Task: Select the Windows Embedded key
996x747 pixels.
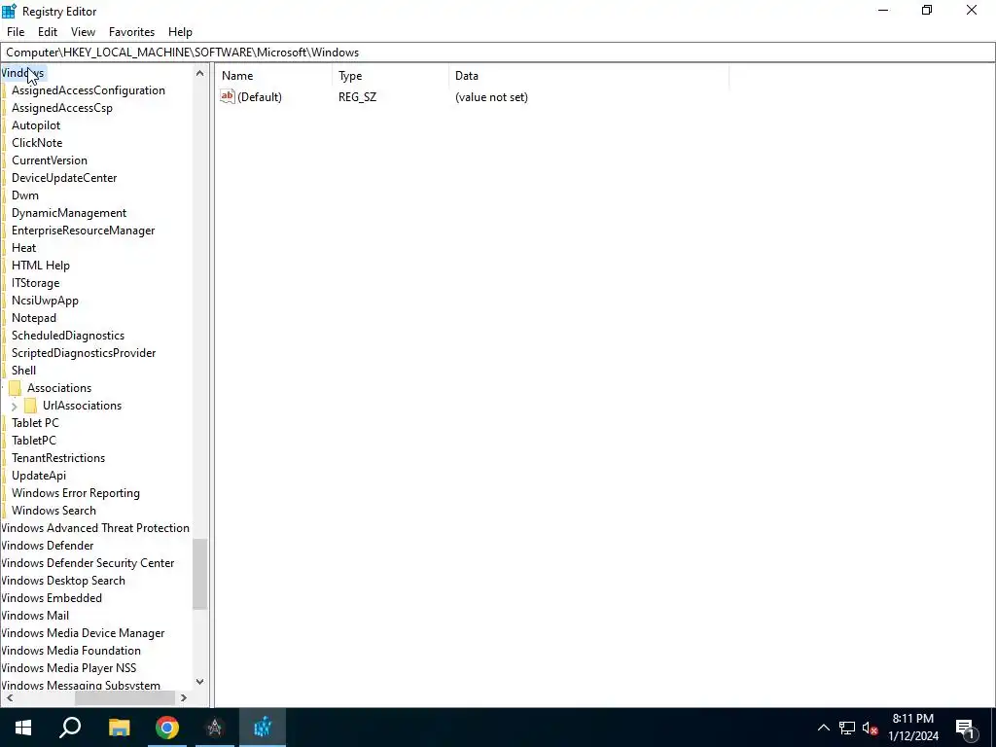Action: (x=52, y=598)
